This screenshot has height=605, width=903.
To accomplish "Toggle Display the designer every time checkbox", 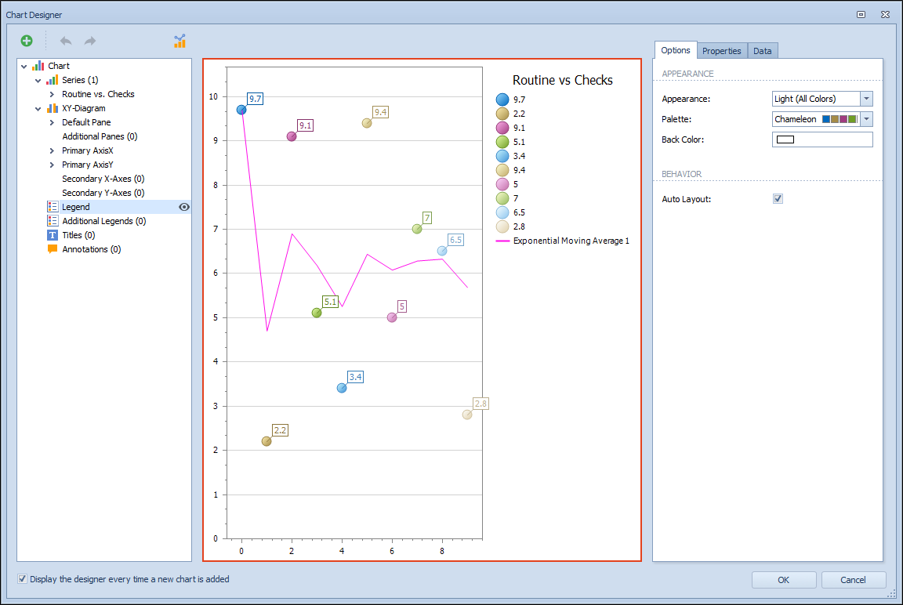I will tap(22, 579).
